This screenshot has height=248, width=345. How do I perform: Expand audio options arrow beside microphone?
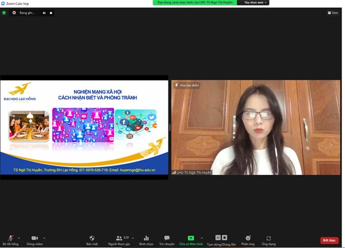[x=19, y=238]
